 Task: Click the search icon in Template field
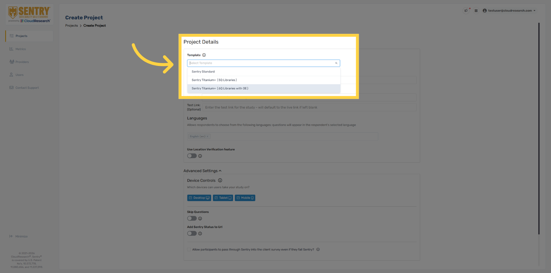point(336,63)
